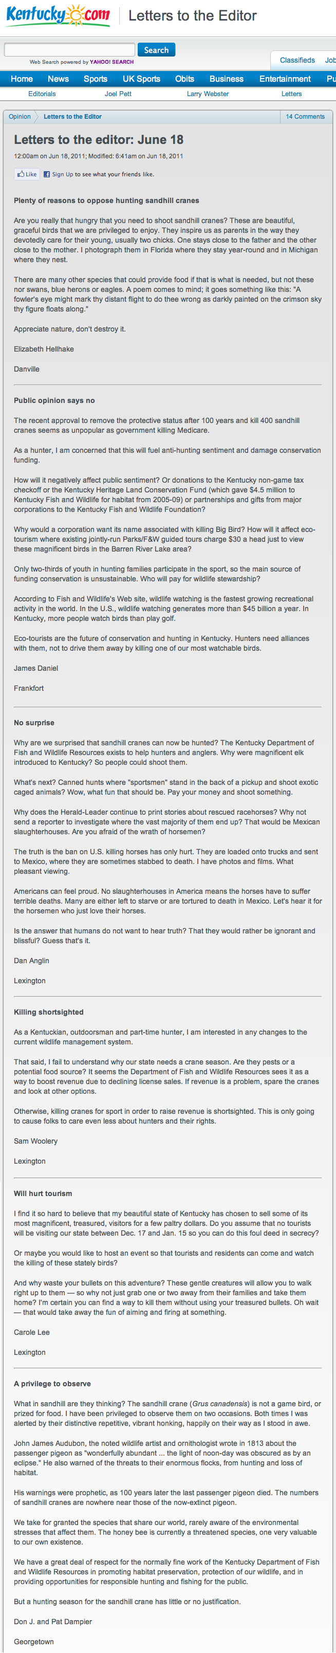
Task: Click the Facebook icon beside Sign Up
Action: pyautogui.click(x=46, y=175)
